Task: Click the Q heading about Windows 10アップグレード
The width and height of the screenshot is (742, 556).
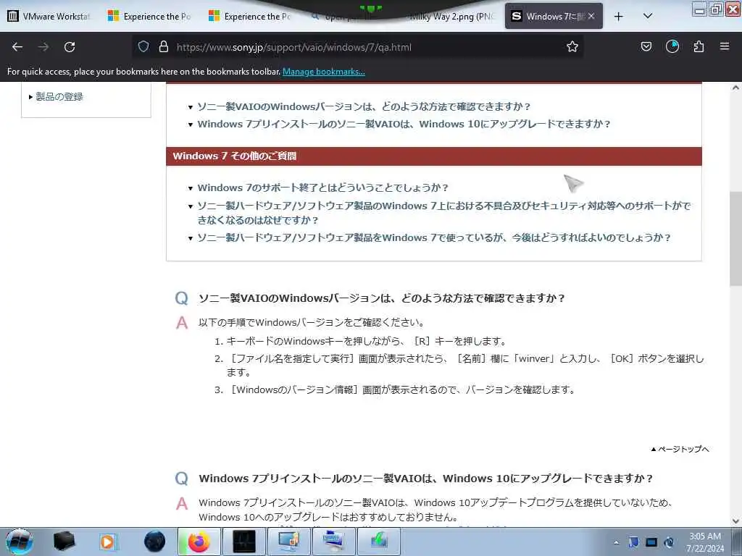Action: point(425,479)
